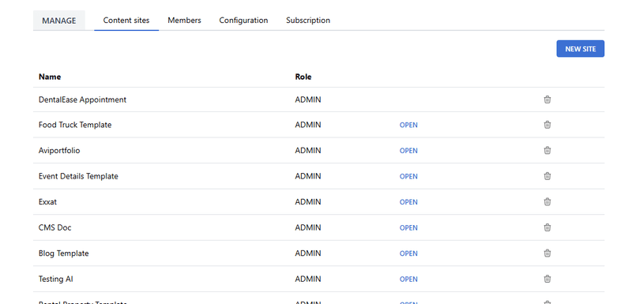Delete the DentalEase Appointment site
Viewport: 632px width, 304px height.
click(547, 99)
